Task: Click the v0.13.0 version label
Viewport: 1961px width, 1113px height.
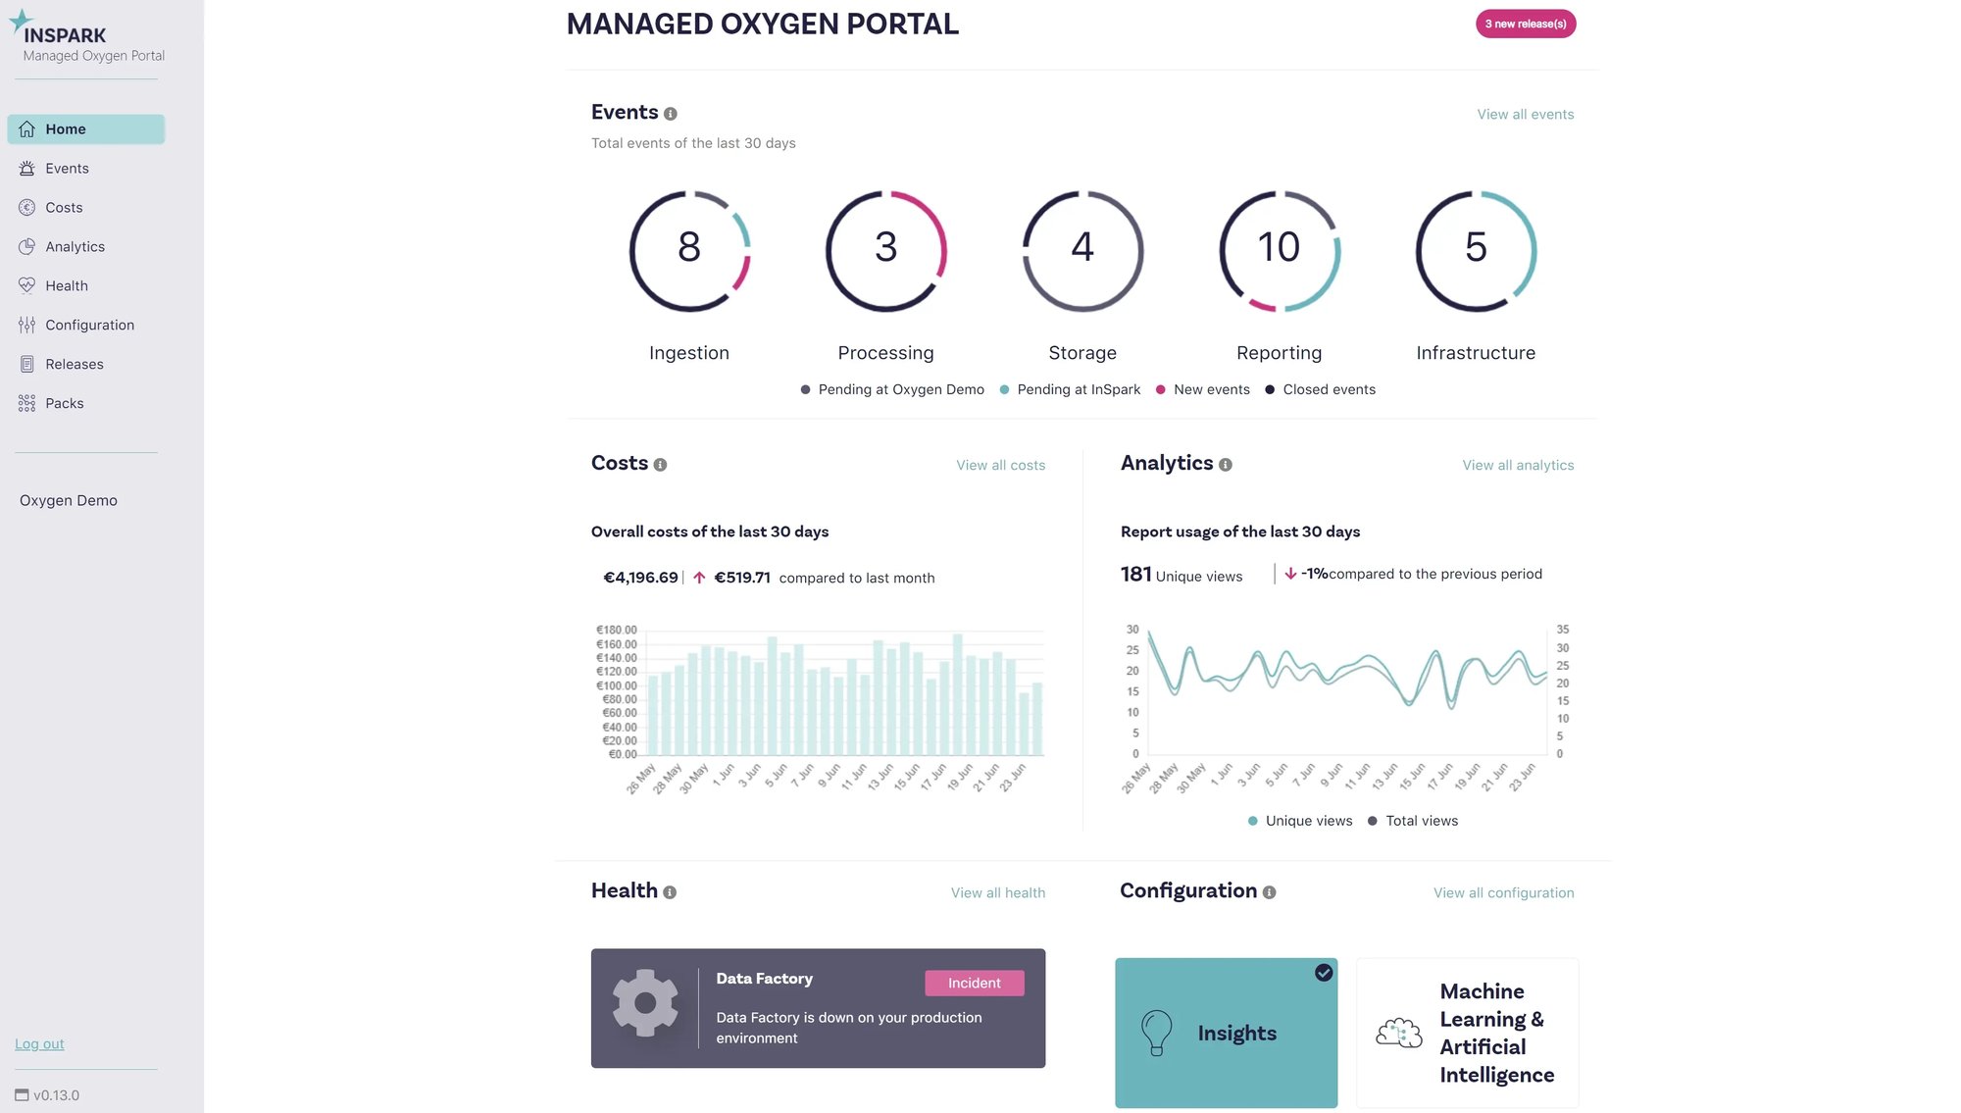Action: click(57, 1095)
